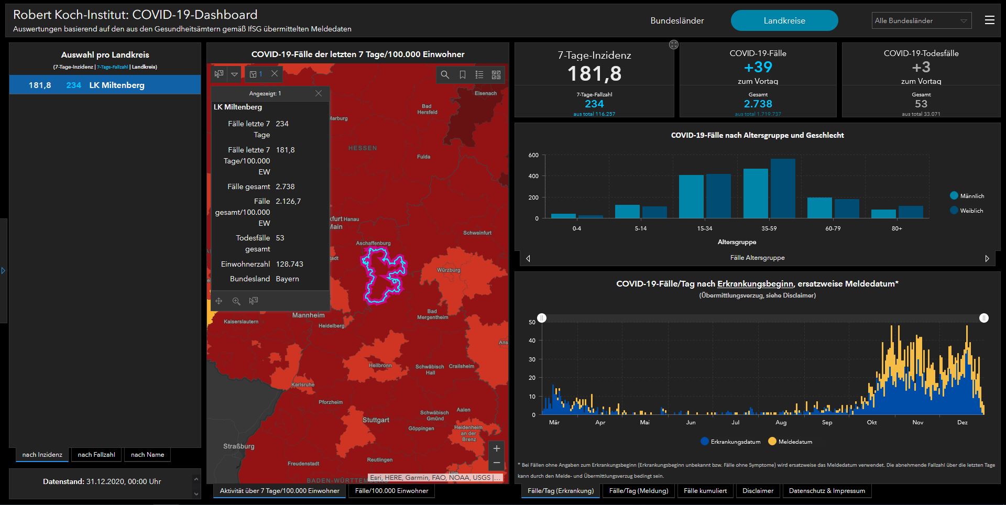Switch to Fälle kumuliert tab

(705, 491)
